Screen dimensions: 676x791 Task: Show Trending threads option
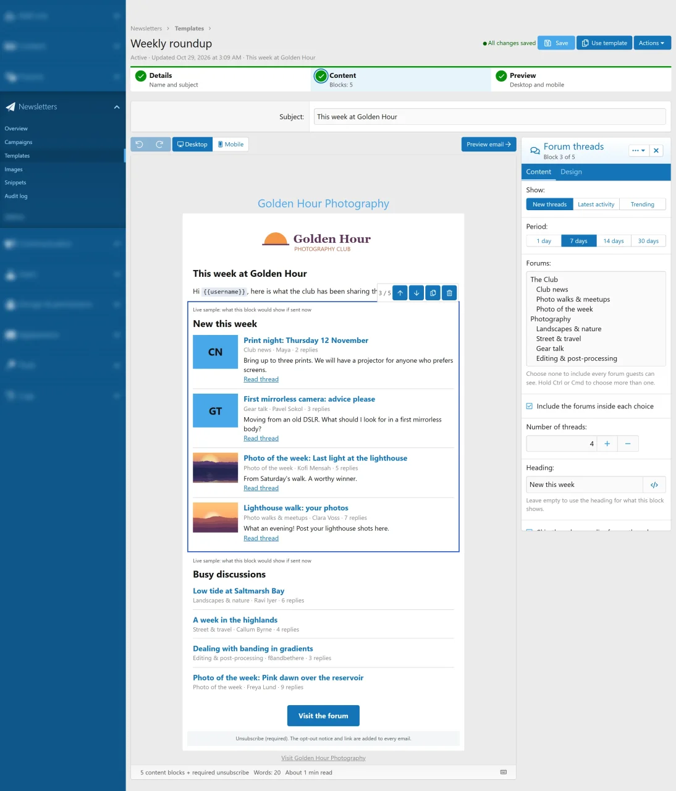pos(643,205)
